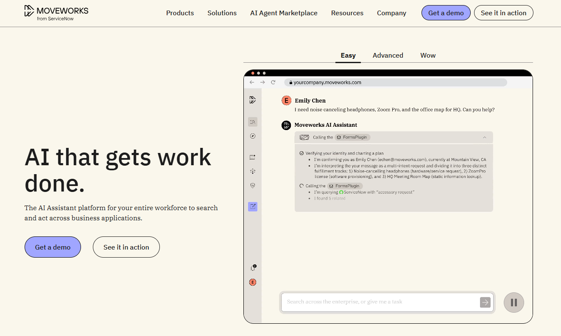Click the Emily Chen name in chat
The height and width of the screenshot is (336, 561).
[x=310, y=101]
